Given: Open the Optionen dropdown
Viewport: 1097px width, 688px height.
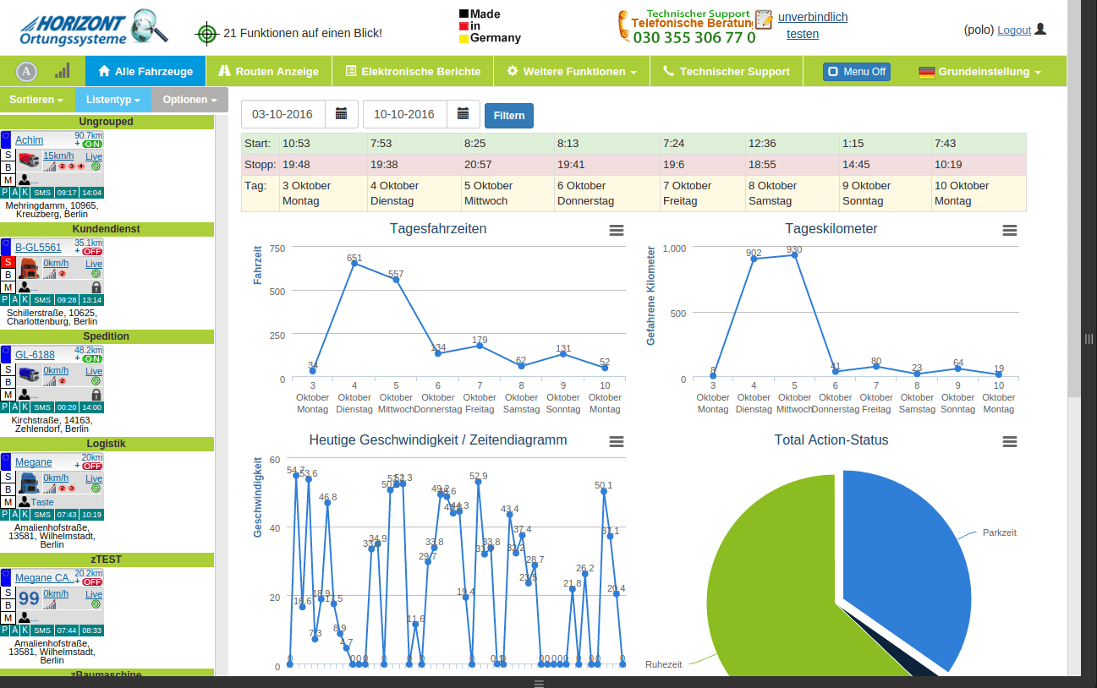Looking at the screenshot, I should pyautogui.click(x=190, y=100).
